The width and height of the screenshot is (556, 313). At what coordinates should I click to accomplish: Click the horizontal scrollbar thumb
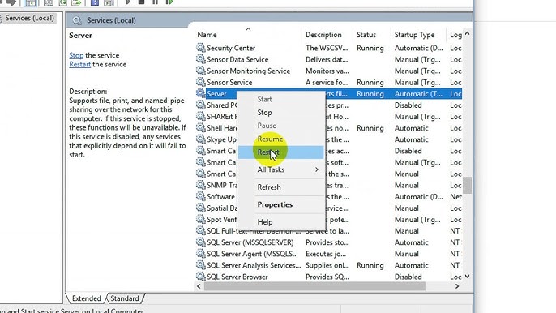pyautogui.click(x=314, y=286)
